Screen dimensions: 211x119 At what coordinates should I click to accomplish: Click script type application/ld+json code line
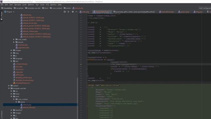click(104, 85)
